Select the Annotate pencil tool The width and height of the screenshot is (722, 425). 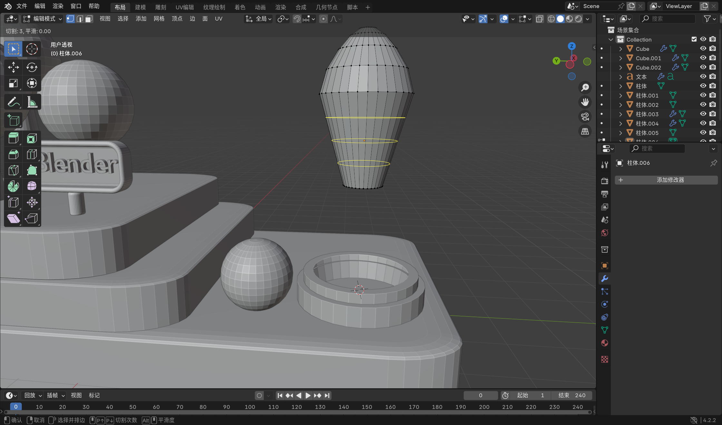click(x=13, y=102)
